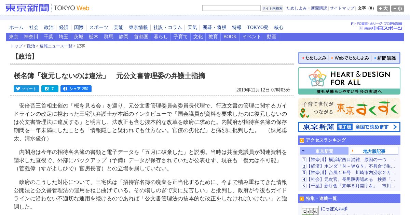Open the ためしよみ・新聞購読 header link

[306, 8]
